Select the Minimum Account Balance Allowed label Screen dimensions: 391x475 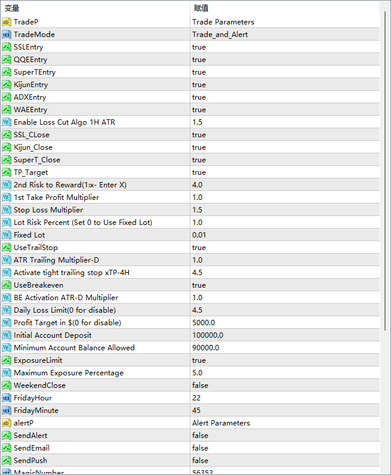pyautogui.click(x=74, y=348)
